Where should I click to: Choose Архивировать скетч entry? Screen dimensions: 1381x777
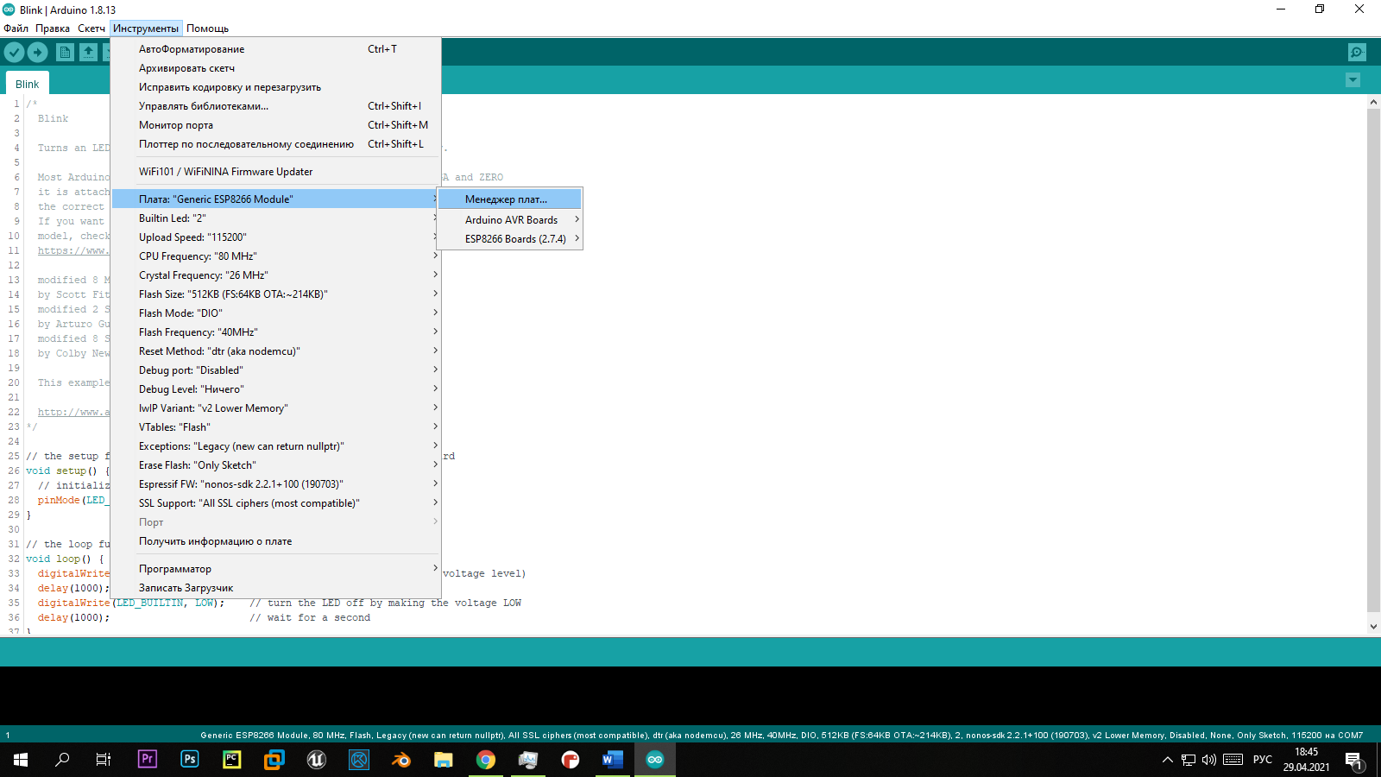point(275,68)
